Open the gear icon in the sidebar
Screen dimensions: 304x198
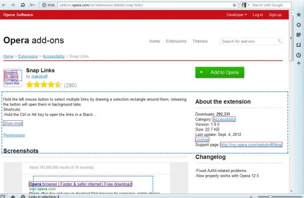pyautogui.click(x=299, y=25)
